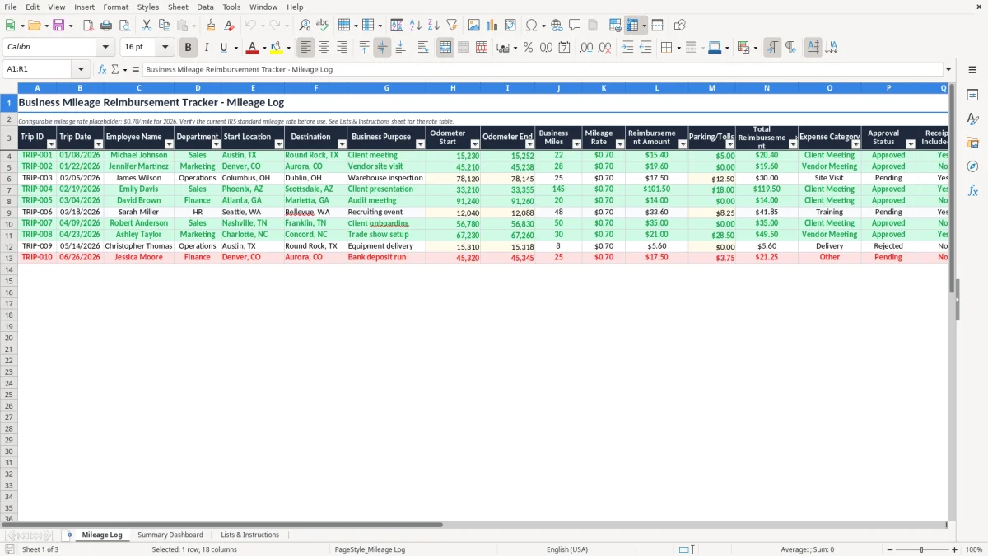This screenshot has width=988, height=556.
Task: Adjust the zoom slider in the status bar
Action: pyautogui.click(x=922, y=549)
